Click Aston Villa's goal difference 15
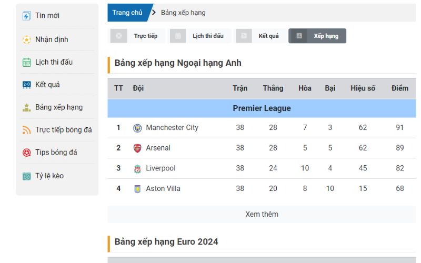This screenshot has width=421, height=263. 363,189
